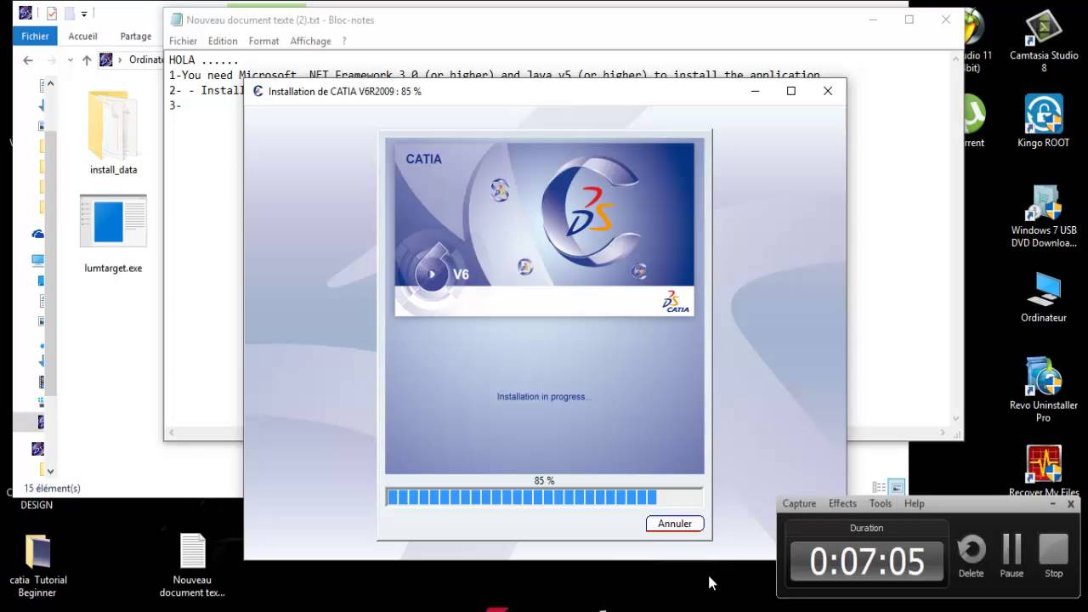Viewport: 1088px width, 612px height.
Task: Open the Help menu in recorder
Action: (914, 503)
